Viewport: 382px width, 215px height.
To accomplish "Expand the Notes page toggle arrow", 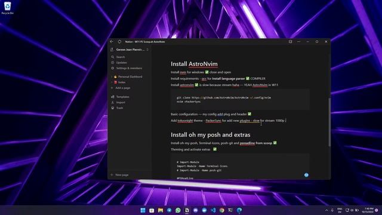I will tap(112, 82).
